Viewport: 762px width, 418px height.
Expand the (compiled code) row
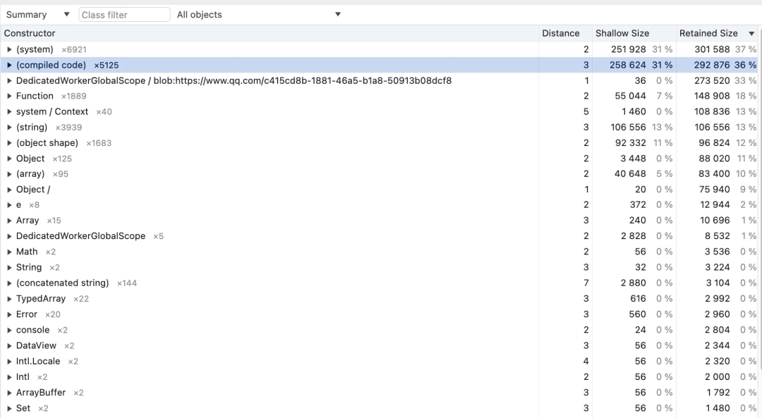tap(9, 65)
